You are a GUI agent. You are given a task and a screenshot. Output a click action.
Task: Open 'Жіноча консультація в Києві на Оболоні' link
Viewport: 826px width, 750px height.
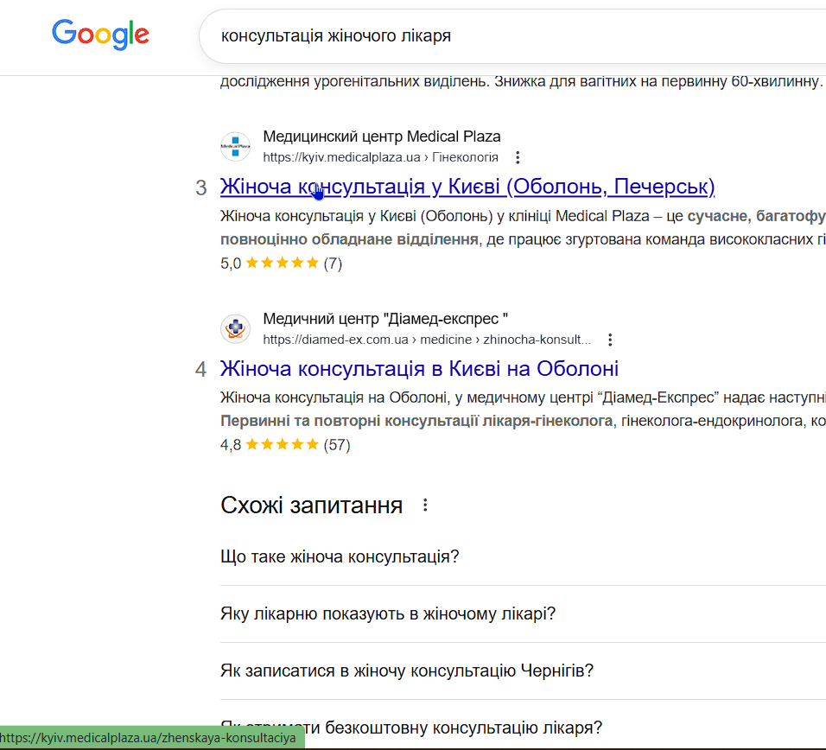point(419,369)
